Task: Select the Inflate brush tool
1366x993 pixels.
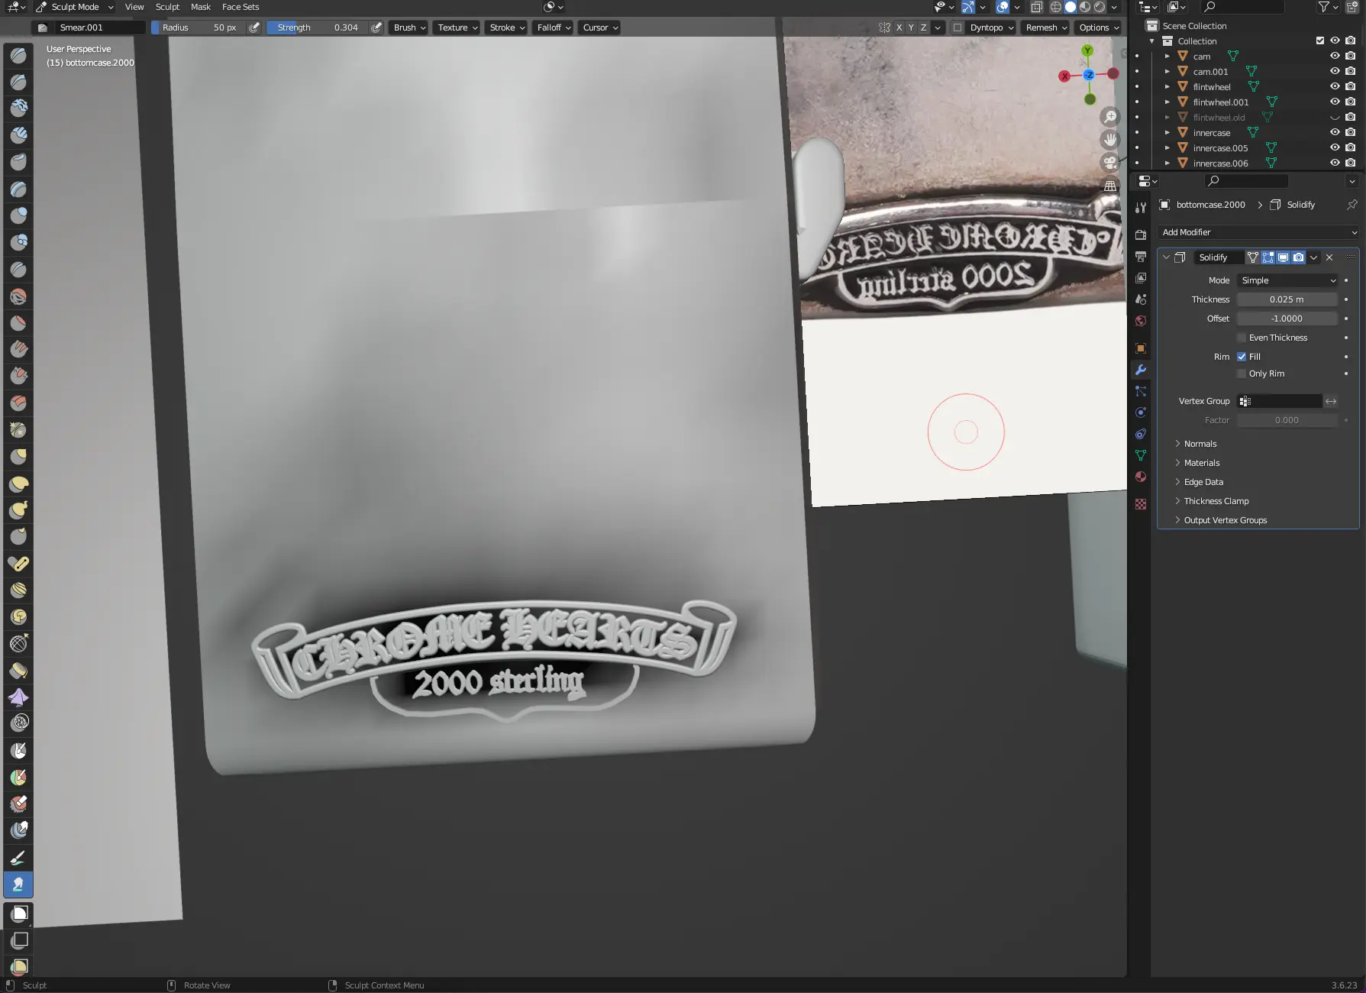Action: (18, 215)
